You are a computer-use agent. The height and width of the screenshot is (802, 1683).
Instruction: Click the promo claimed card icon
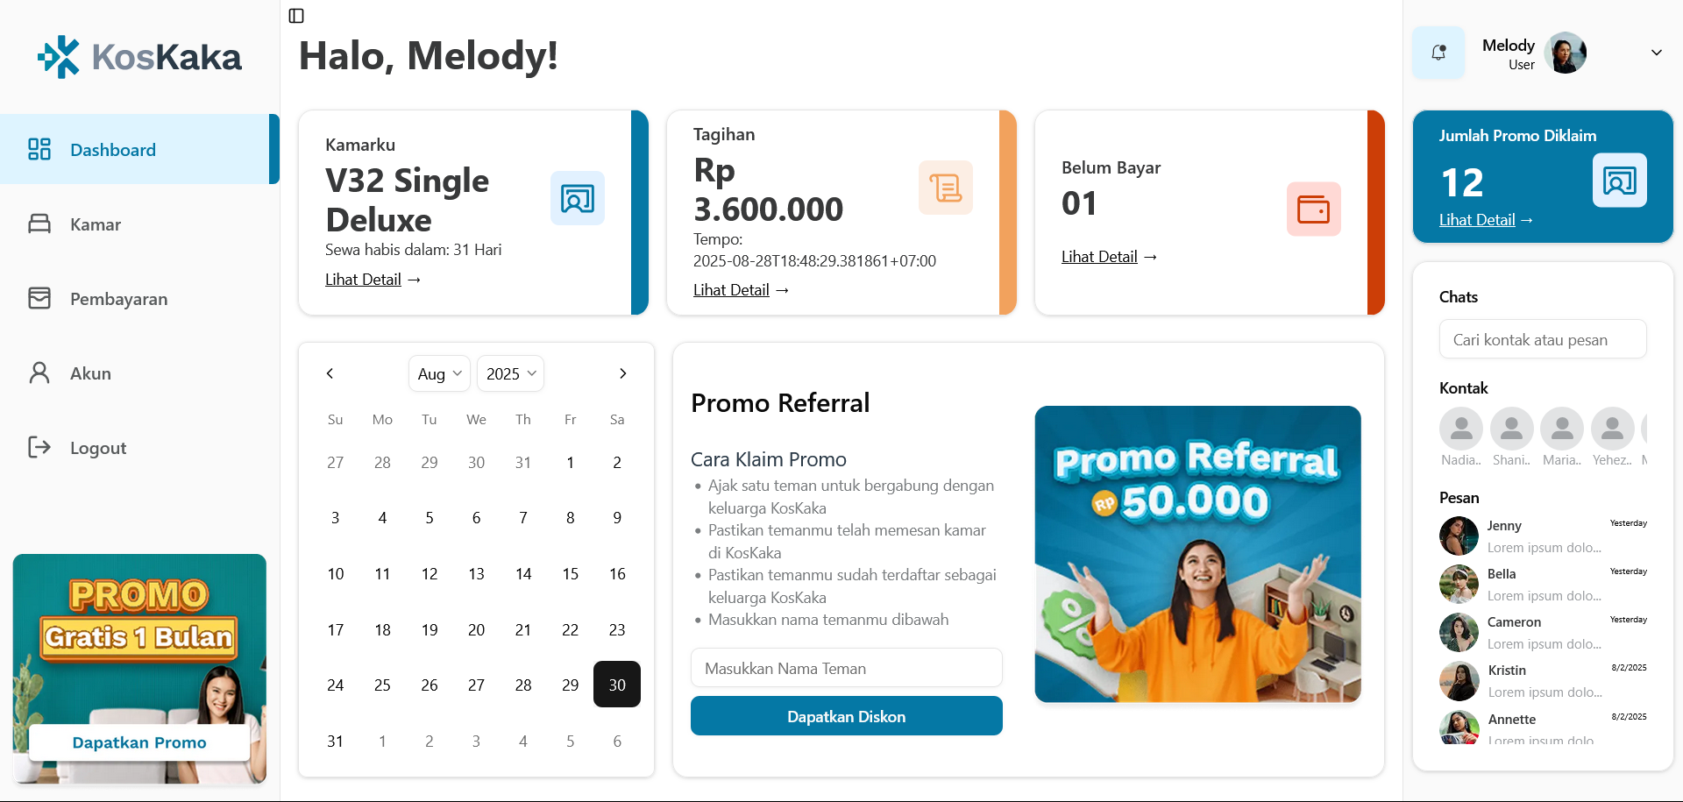pyautogui.click(x=1619, y=181)
